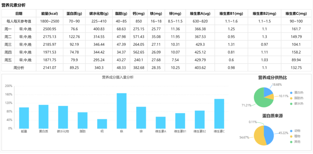Click the 日期 header cell
Viewport: 313px width, 154px height.
pyautogui.click(x=19, y=14)
